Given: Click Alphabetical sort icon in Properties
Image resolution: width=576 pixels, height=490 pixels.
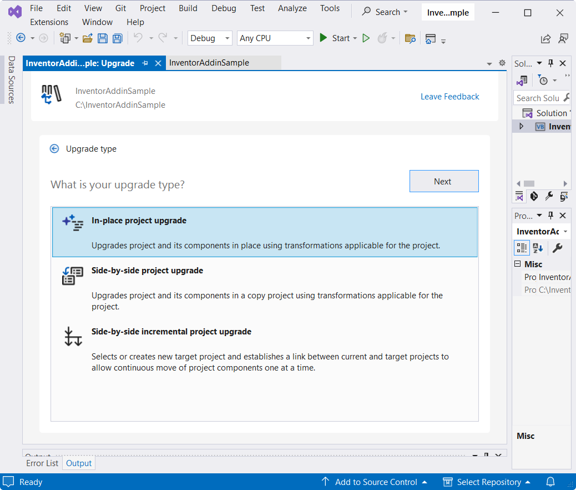Looking at the screenshot, I should pyautogui.click(x=538, y=248).
